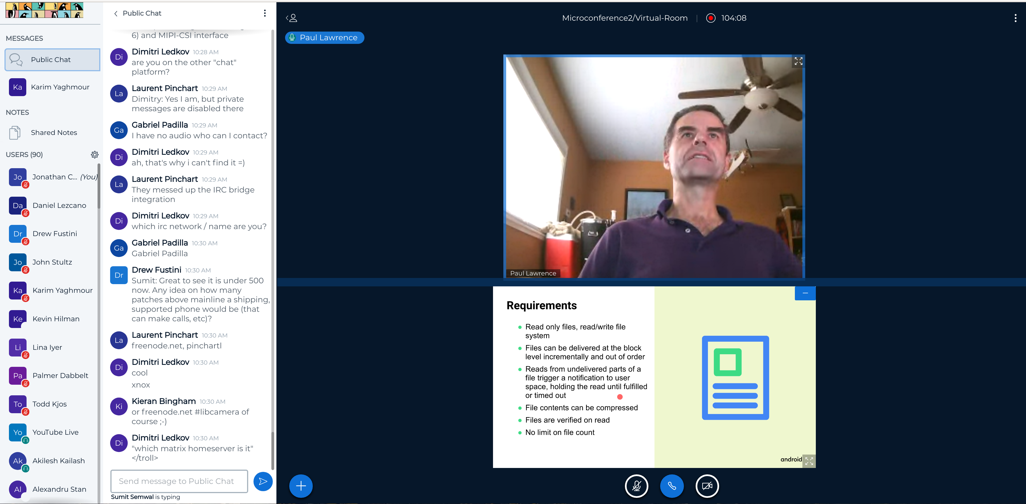
Task: Open Shared Notes
Action: pos(53,133)
